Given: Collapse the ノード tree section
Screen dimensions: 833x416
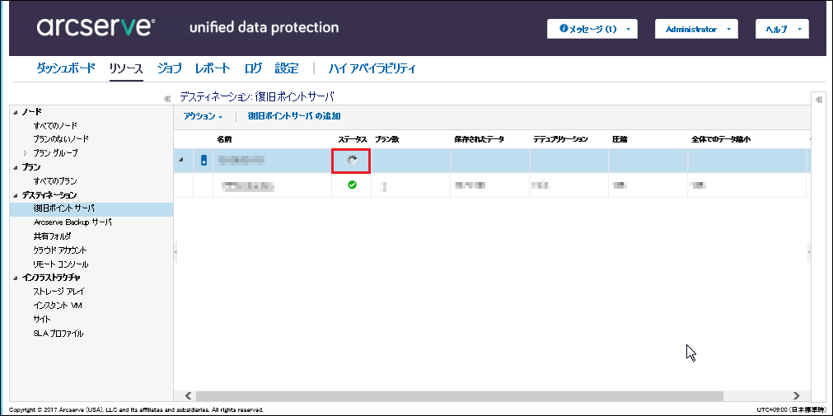Looking at the screenshot, I should click(16, 111).
